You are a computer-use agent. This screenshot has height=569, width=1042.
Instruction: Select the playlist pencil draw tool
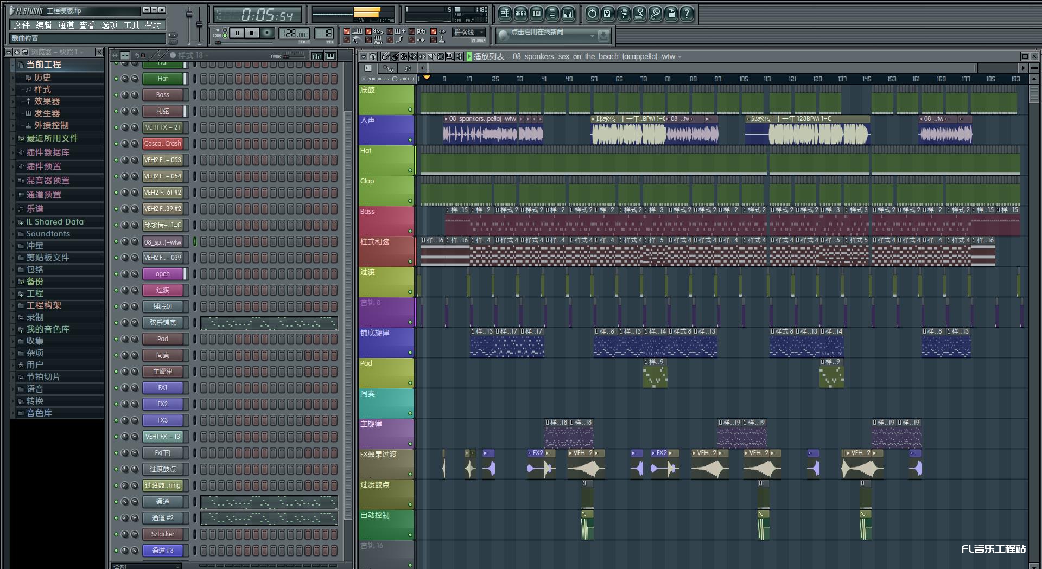click(x=385, y=56)
